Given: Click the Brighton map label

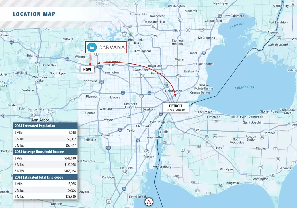Looking at the screenshot, I should pyautogui.click(x=33, y=55).
